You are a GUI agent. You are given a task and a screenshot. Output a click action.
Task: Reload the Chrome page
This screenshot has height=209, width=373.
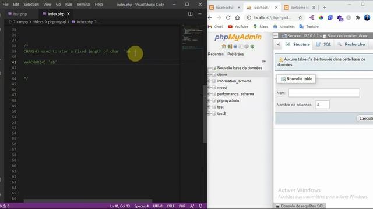click(x=228, y=17)
